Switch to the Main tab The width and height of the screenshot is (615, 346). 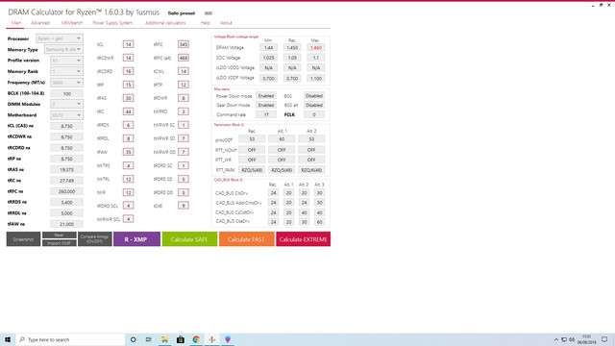coord(16,23)
